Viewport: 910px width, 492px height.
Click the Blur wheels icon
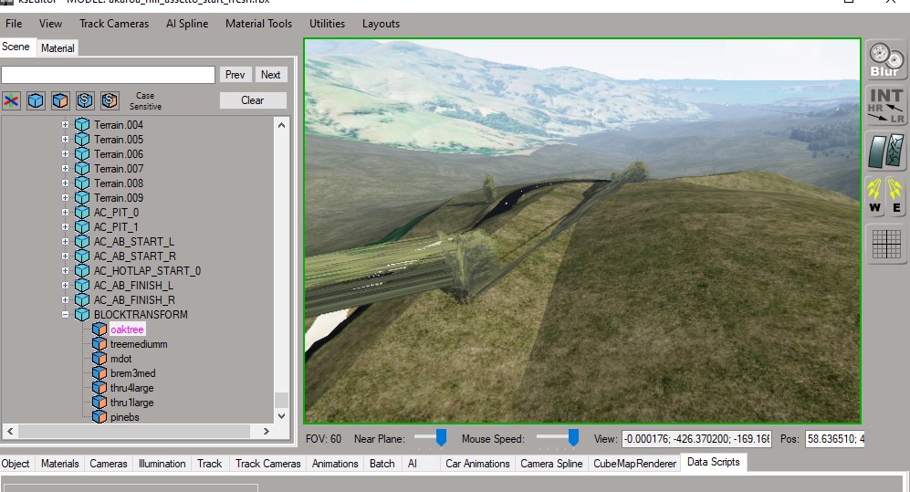(x=884, y=60)
